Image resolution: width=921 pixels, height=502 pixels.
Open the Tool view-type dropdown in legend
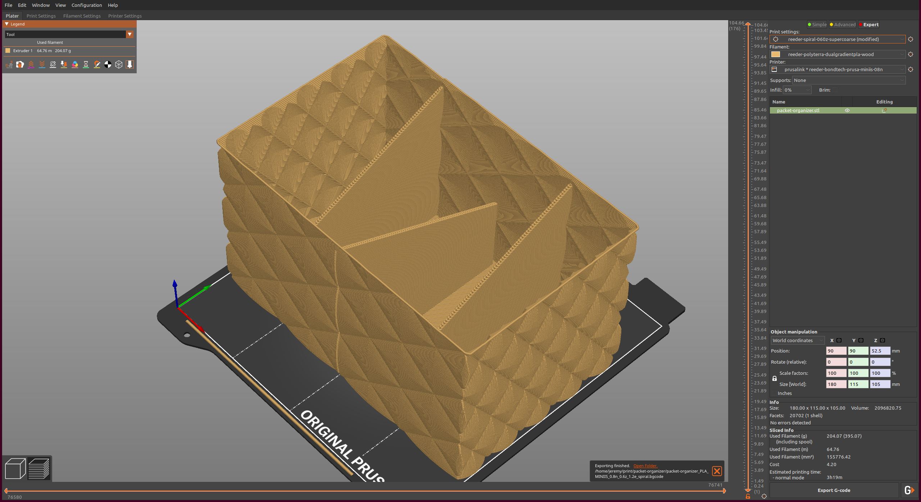[x=69, y=34]
